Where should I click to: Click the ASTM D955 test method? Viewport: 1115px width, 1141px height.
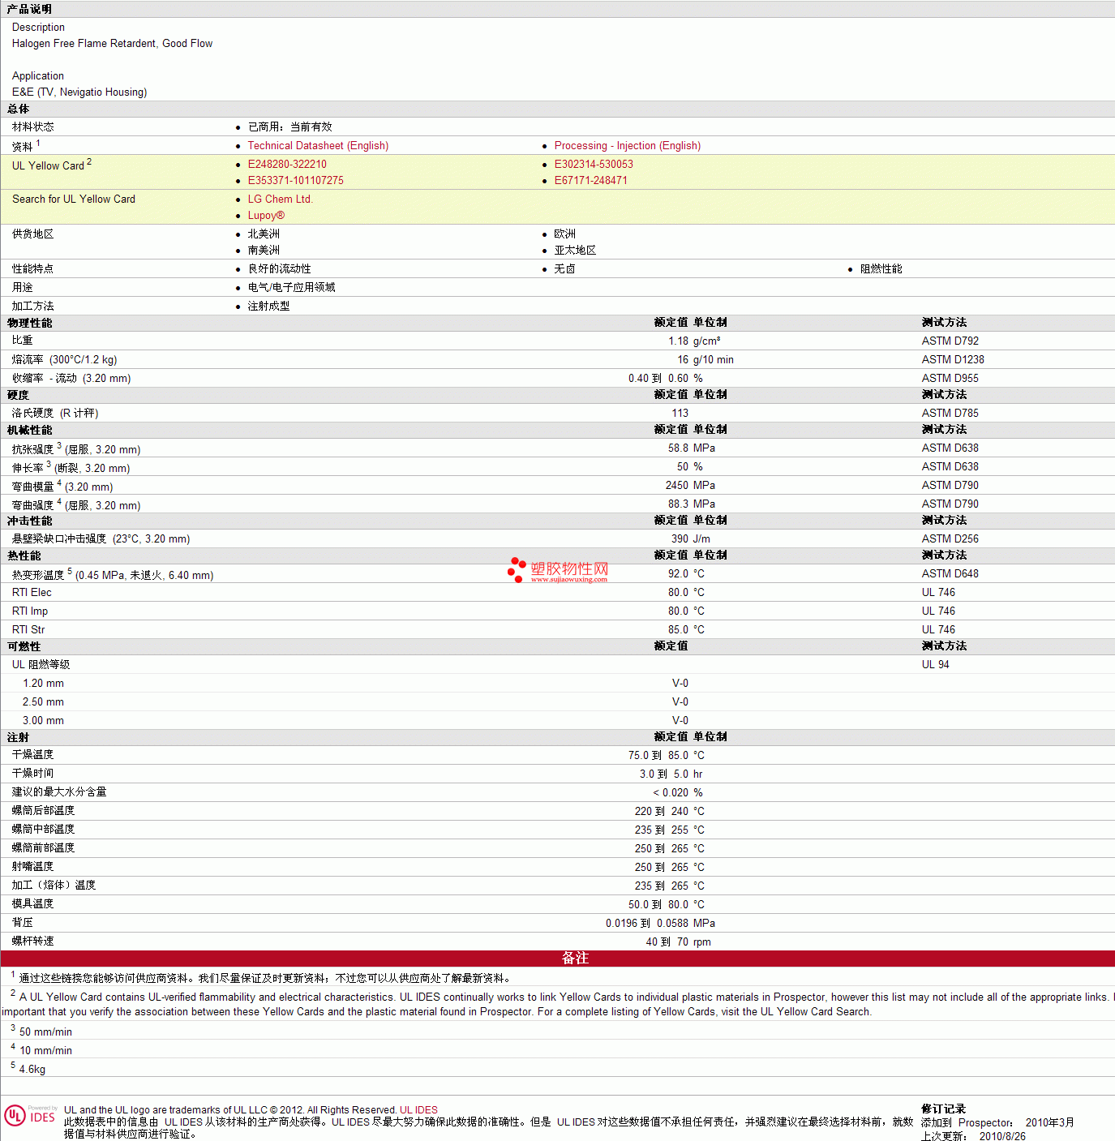[x=950, y=379]
